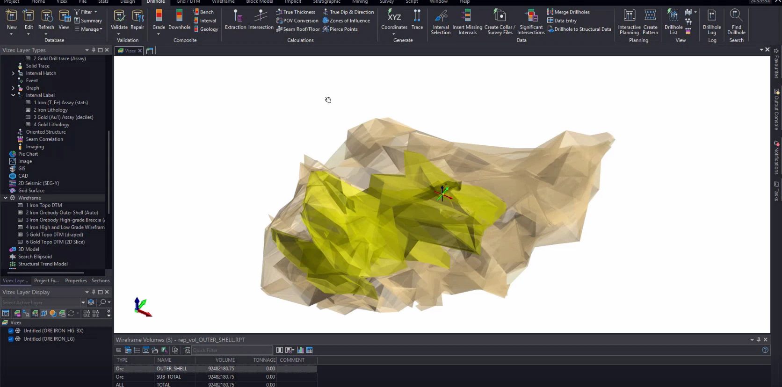The image size is (782, 387).
Task: Start Interactive Planning tool
Action: [x=629, y=22]
